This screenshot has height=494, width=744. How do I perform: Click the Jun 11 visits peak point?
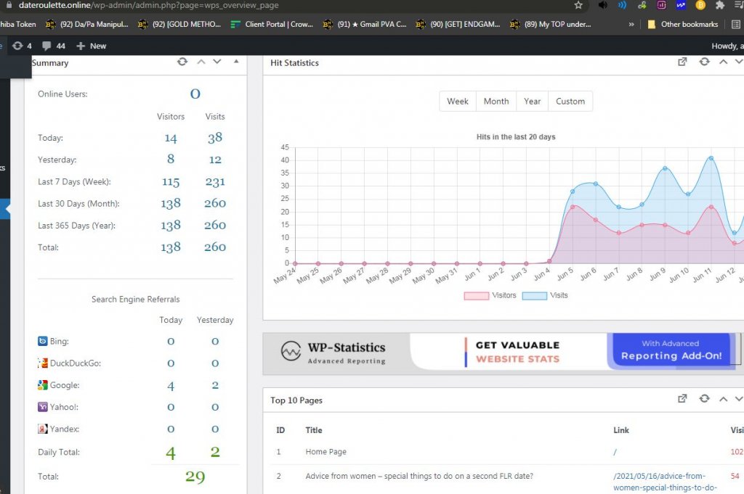tap(711, 158)
